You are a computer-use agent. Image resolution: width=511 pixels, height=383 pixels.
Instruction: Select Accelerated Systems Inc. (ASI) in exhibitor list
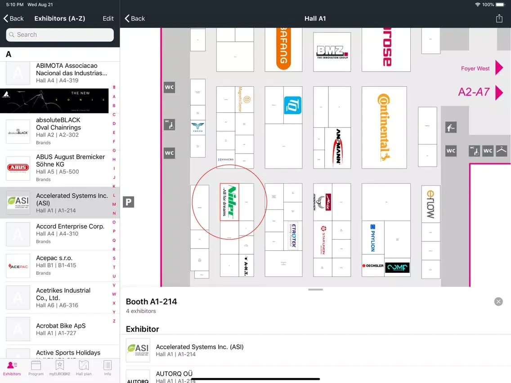pos(60,203)
